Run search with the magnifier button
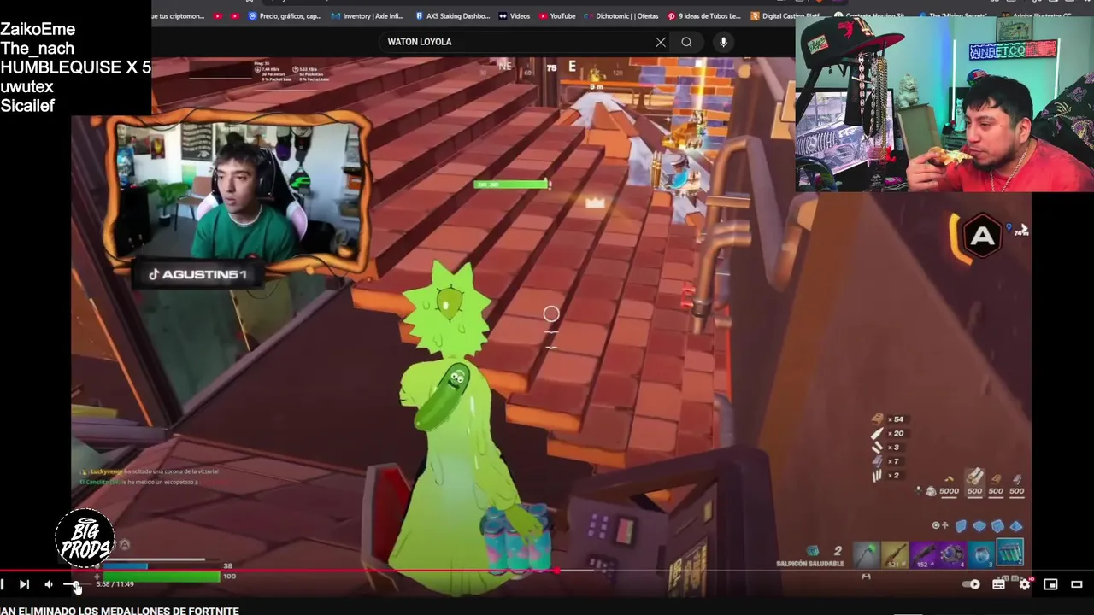The image size is (1094, 615). (686, 42)
